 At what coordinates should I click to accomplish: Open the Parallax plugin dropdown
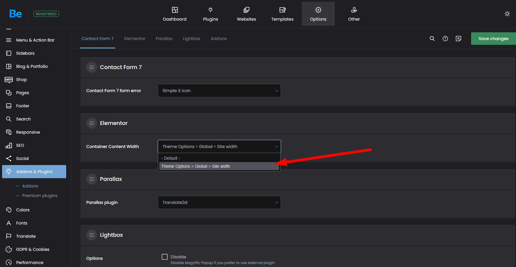219,202
